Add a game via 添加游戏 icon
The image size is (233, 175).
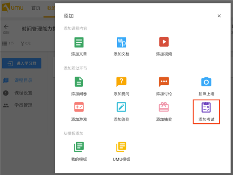79,107
